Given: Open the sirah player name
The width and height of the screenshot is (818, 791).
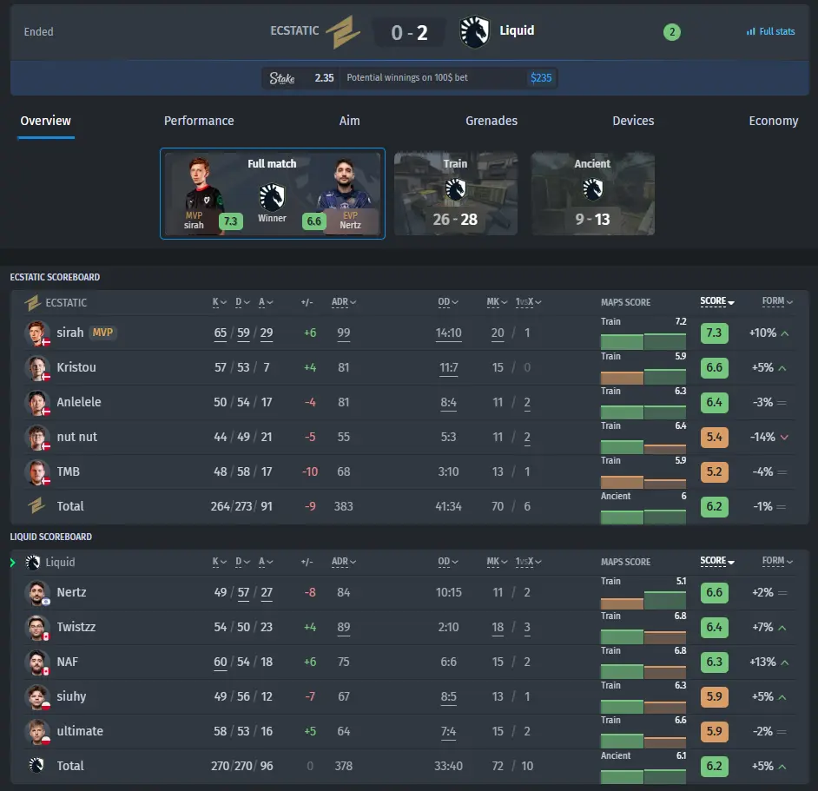Looking at the screenshot, I should tap(70, 333).
